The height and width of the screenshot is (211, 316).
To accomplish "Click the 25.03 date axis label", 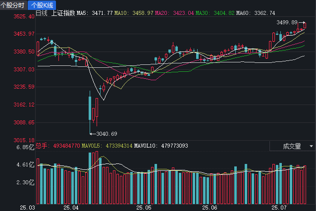I will tap(27, 208).
